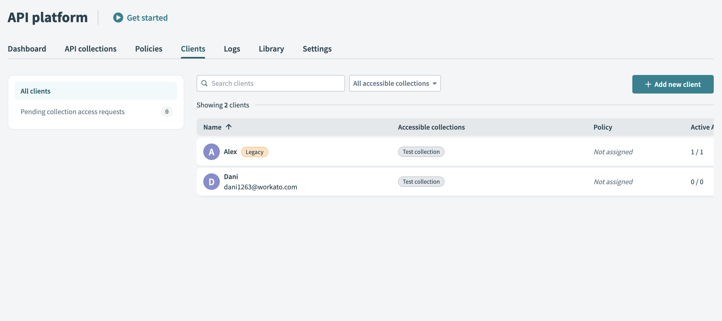
Task: Click the Library navigation tab
Action: point(271,47)
